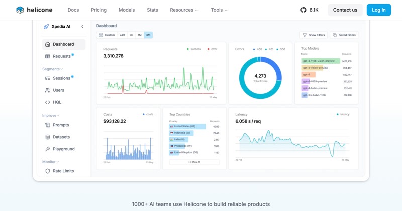The height and width of the screenshot is (211, 402).
Task: Open Requests via its table icon
Action: [x=48, y=56]
